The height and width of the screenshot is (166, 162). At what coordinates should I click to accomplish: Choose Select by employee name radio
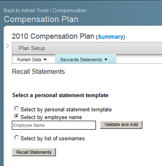pyautogui.click(x=17, y=116)
